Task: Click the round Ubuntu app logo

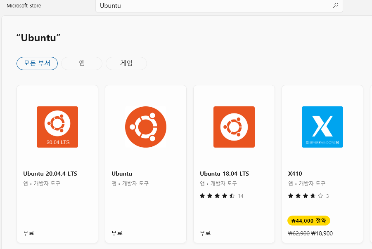Action: [x=146, y=127]
